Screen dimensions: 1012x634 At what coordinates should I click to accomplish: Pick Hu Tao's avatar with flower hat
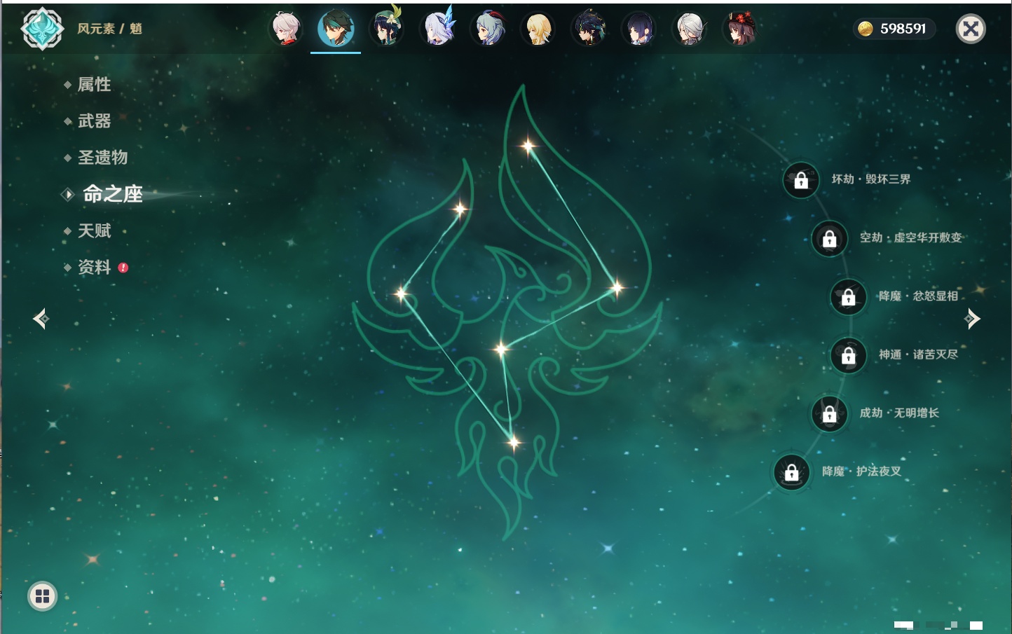739,29
